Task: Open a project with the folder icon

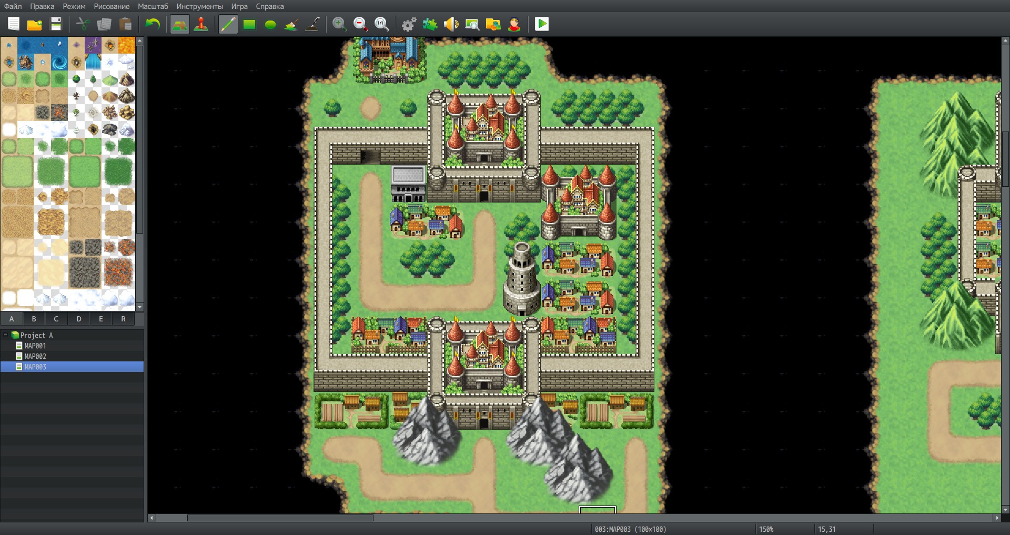Action: point(35,24)
